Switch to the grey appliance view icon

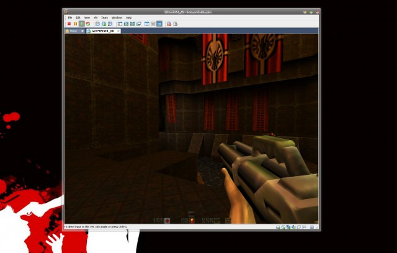click(x=153, y=24)
